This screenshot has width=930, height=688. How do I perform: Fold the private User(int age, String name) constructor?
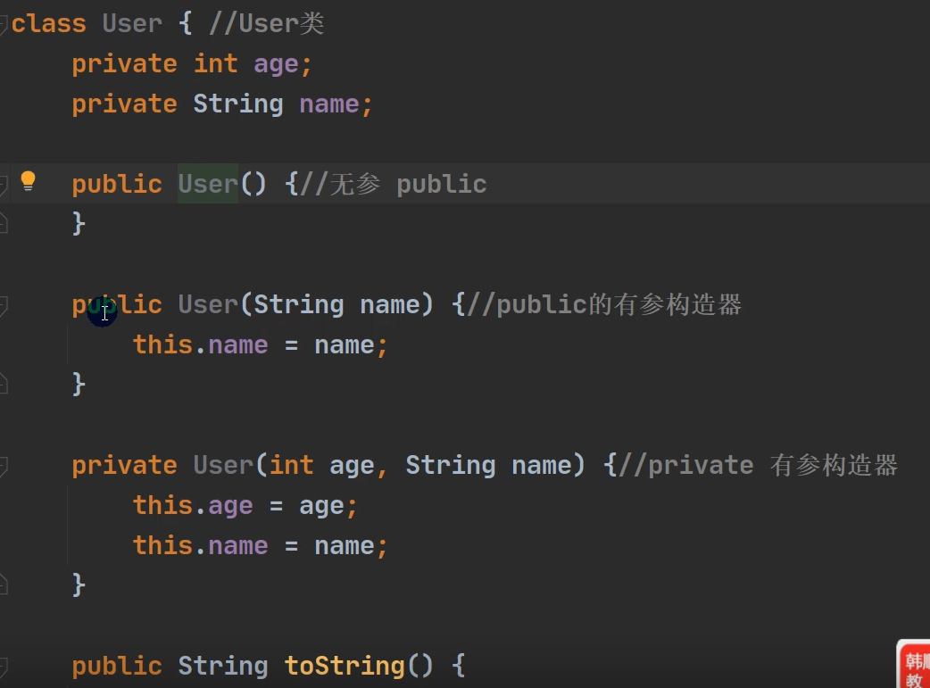click(x=3, y=466)
